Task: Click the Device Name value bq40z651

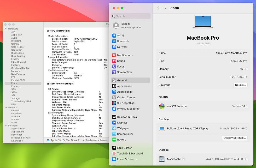Action: coord(79,41)
